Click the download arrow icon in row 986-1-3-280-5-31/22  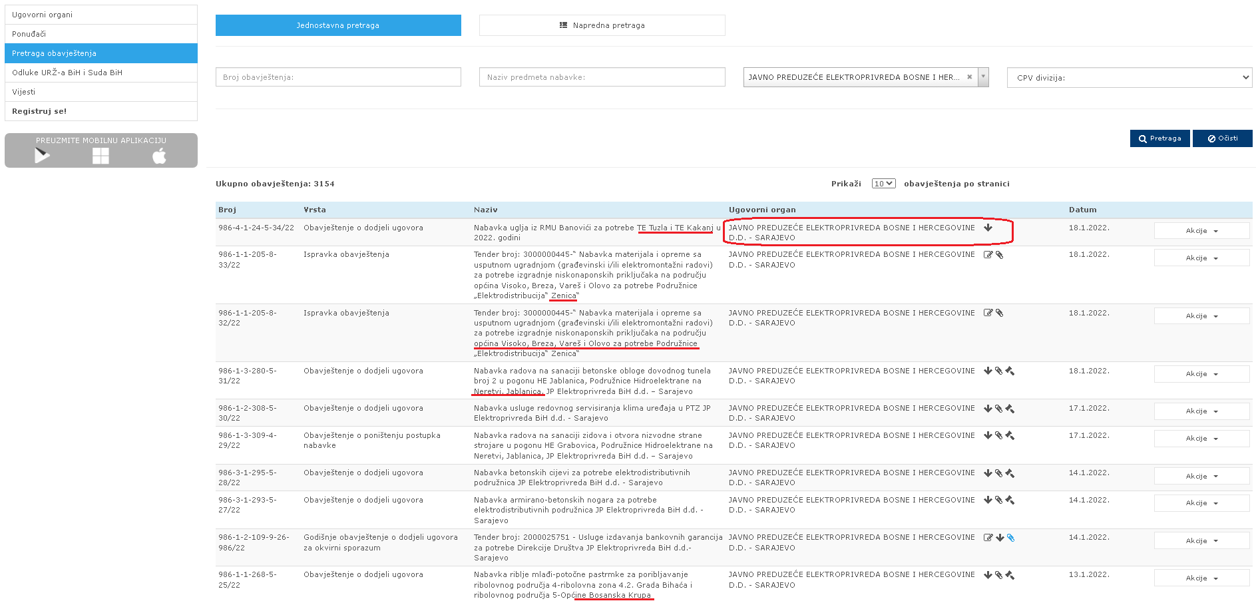click(x=988, y=371)
